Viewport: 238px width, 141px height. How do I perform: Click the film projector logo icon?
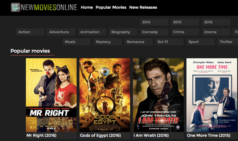pyautogui.click(x=15, y=7)
